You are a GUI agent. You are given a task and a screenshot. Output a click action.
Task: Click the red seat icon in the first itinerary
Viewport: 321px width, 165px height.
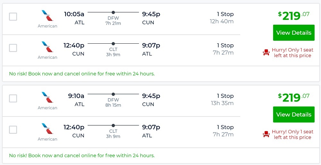point(266,53)
